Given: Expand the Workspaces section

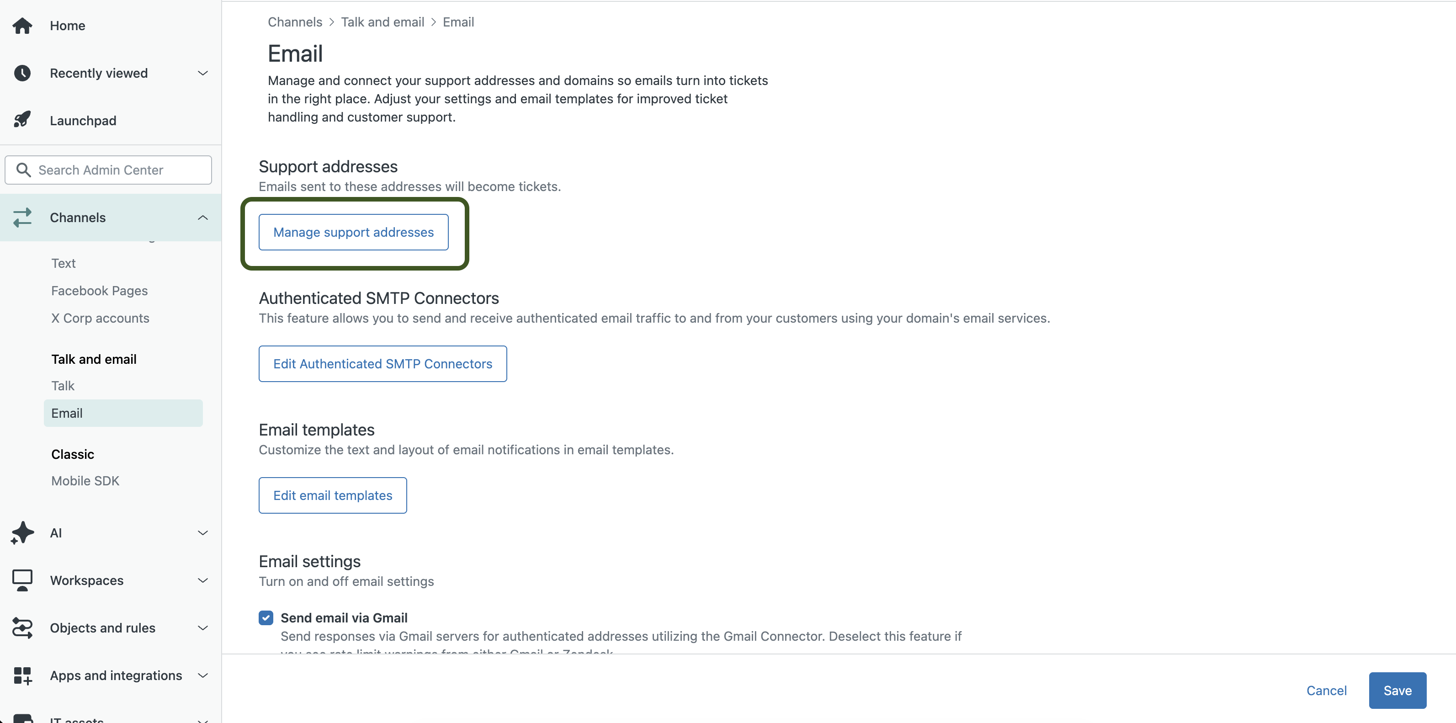Looking at the screenshot, I should 203,580.
